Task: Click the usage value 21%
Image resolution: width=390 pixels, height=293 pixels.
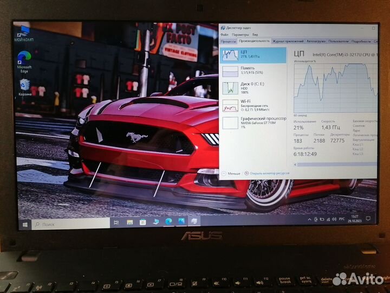Action: pyautogui.click(x=298, y=128)
